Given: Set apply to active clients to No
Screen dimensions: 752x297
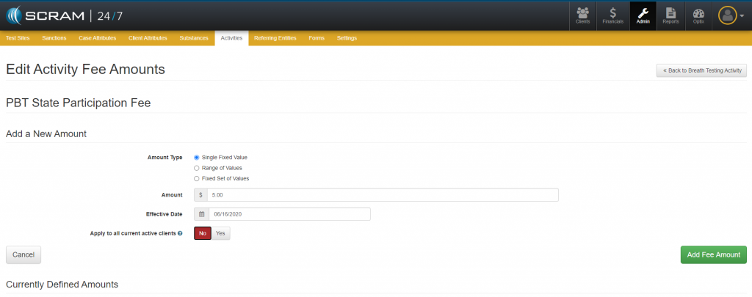Looking at the screenshot, I should (x=203, y=233).
